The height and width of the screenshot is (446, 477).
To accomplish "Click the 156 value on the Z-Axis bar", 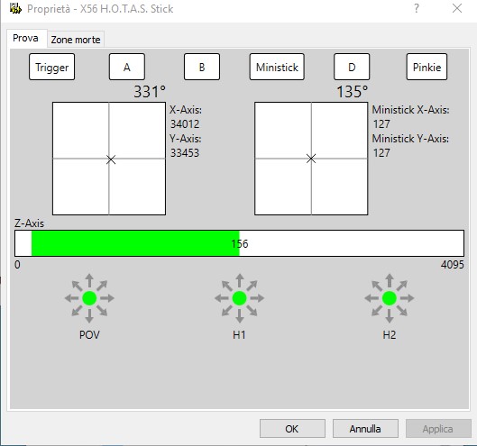I will [240, 243].
